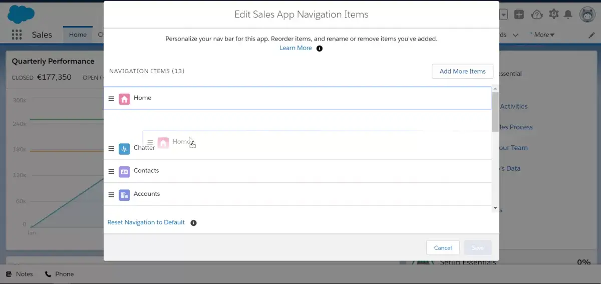Select the Home tab in nav bar
Viewport: 601px width, 284px height.
click(78, 35)
